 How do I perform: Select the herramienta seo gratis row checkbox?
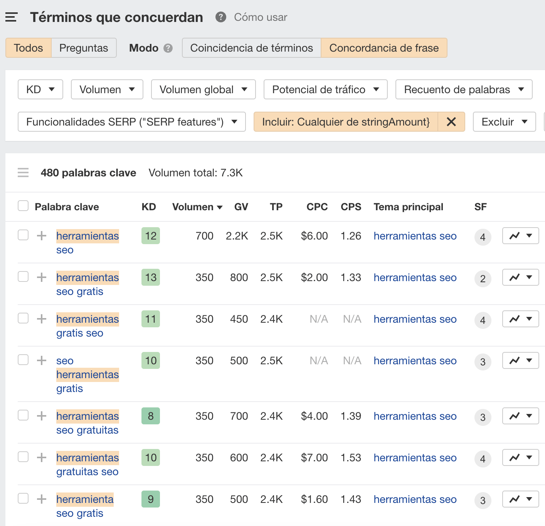pyautogui.click(x=23, y=498)
